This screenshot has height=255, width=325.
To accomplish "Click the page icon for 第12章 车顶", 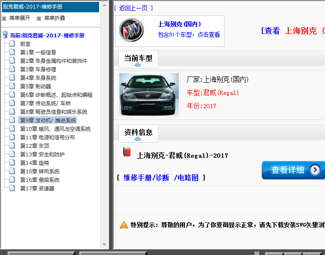I will coord(12,145).
